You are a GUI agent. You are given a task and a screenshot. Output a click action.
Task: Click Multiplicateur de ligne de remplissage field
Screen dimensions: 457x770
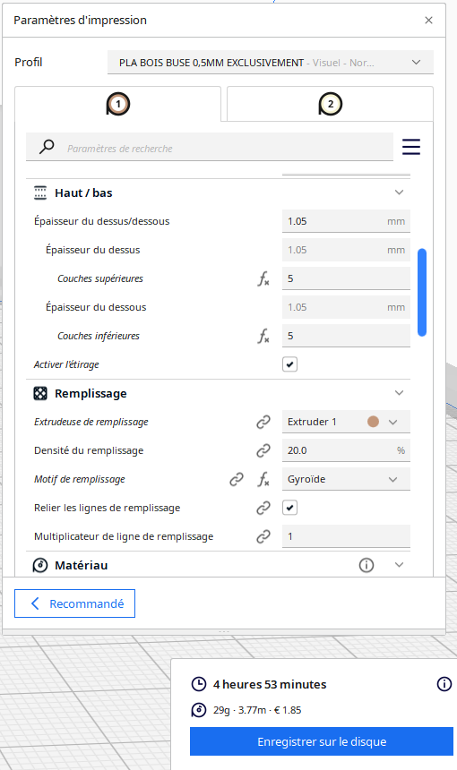[x=346, y=536]
